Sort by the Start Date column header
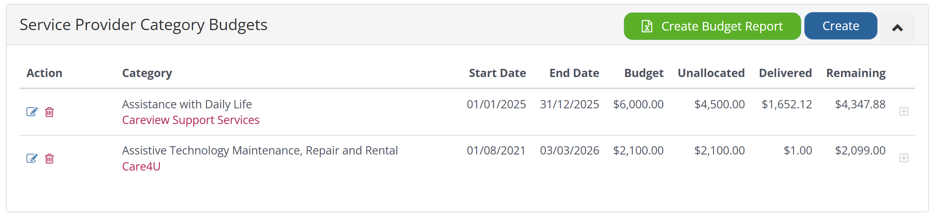The height and width of the screenshot is (219, 937). 497,73
